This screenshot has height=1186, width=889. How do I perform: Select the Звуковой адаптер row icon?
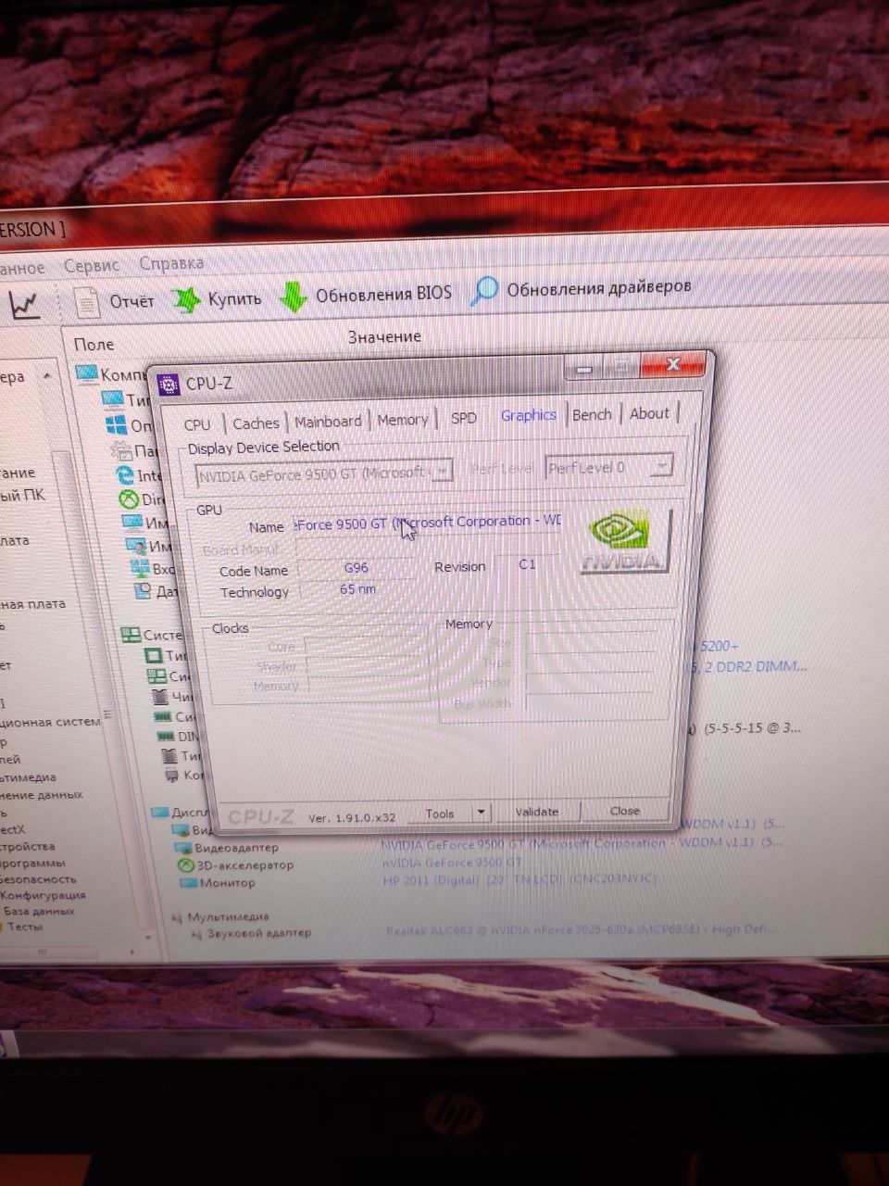click(196, 934)
